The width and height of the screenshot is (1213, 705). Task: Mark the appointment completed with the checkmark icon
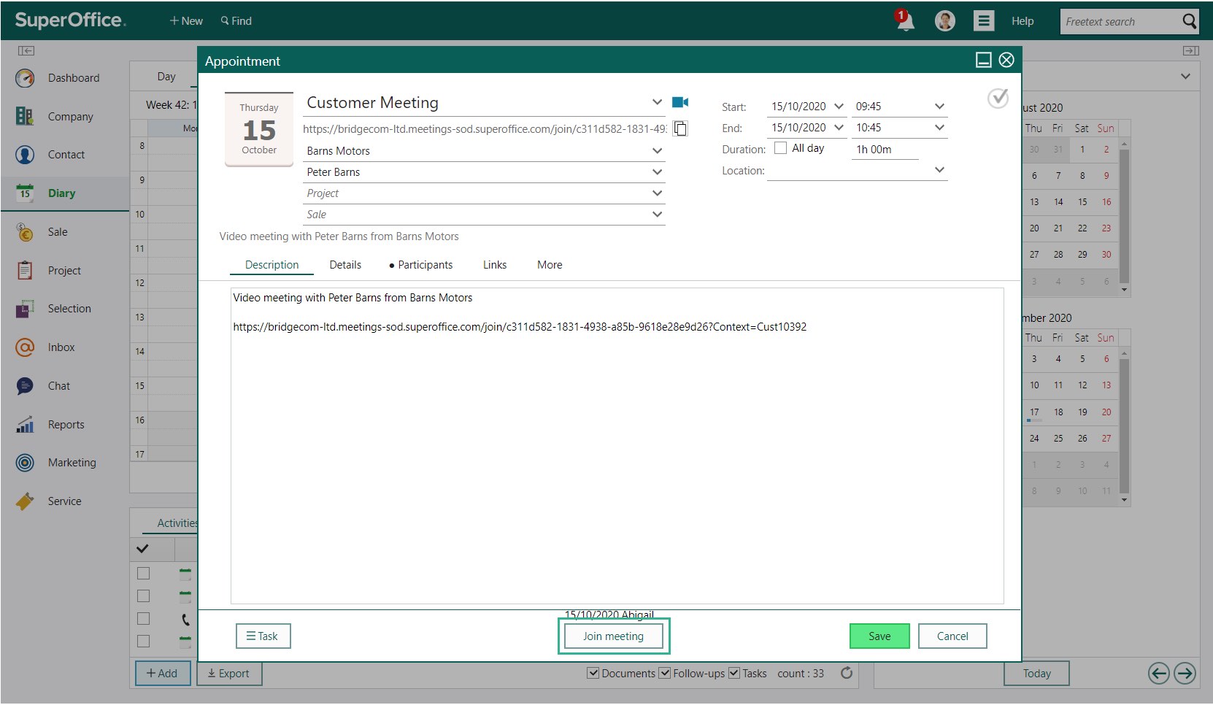998,98
